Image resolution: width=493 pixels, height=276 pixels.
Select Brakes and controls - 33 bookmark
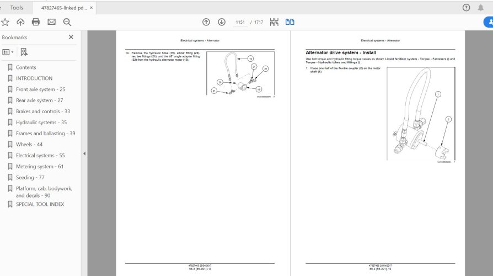[x=43, y=112]
